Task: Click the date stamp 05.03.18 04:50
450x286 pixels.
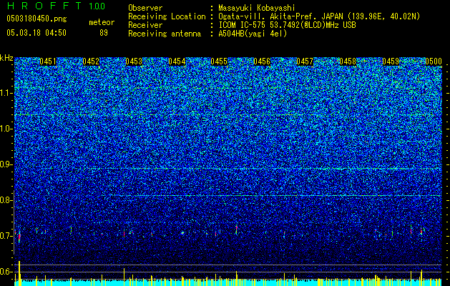Action: [36, 33]
